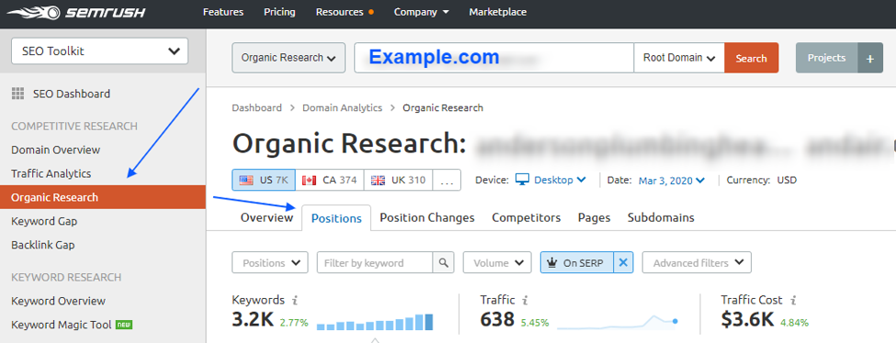Screen dimensions: 896x343
Task: Open the SEO Toolkit dropdown
Action: click(x=99, y=50)
